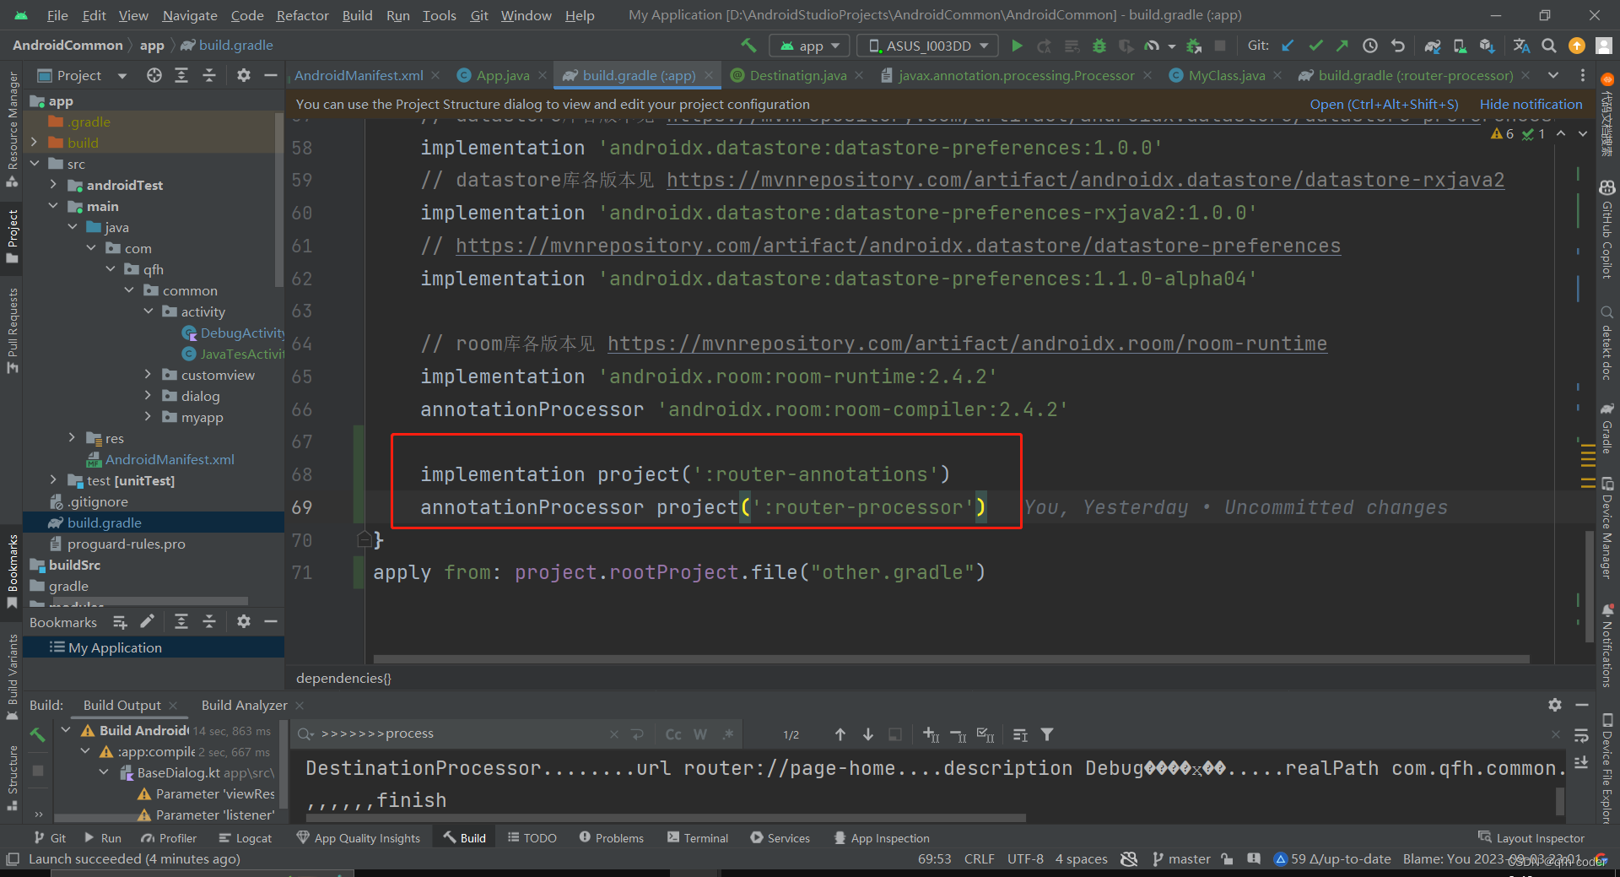This screenshot has width=1620, height=877.
Task: Toggle Regex option in build search
Action: [728, 734]
